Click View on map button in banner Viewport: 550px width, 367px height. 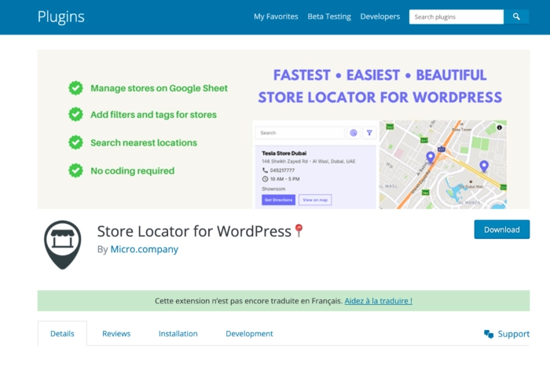click(315, 200)
